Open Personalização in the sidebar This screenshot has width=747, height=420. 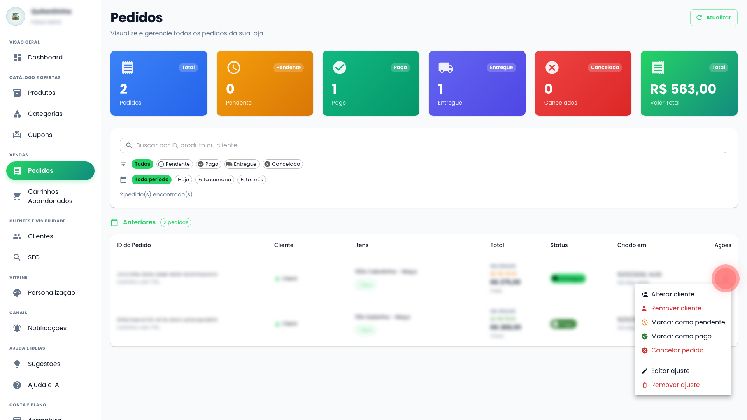50,293
